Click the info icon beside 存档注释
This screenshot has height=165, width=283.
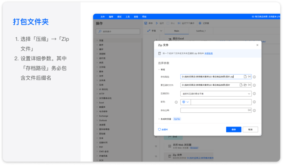[254, 110]
